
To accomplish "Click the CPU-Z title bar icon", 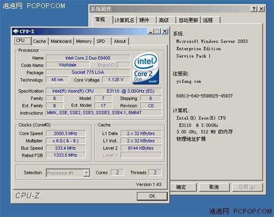I will [16, 31].
